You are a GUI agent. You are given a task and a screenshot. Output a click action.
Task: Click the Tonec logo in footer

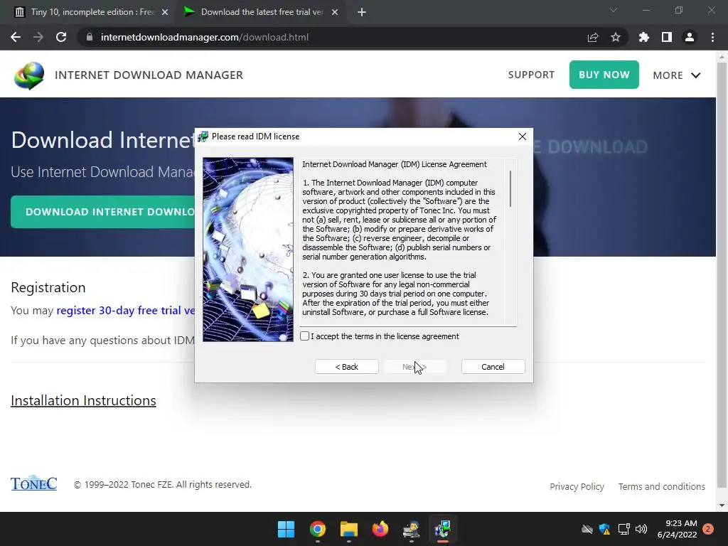(x=34, y=483)
